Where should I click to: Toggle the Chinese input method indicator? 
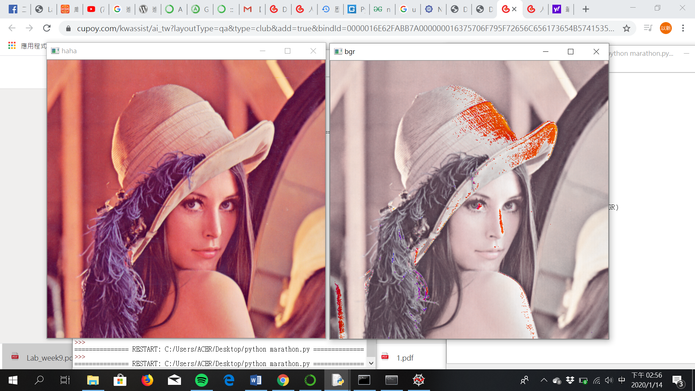622,380
